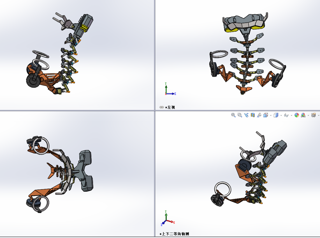
Task: Click the Apply Scene icon
Action: (303, 115)
